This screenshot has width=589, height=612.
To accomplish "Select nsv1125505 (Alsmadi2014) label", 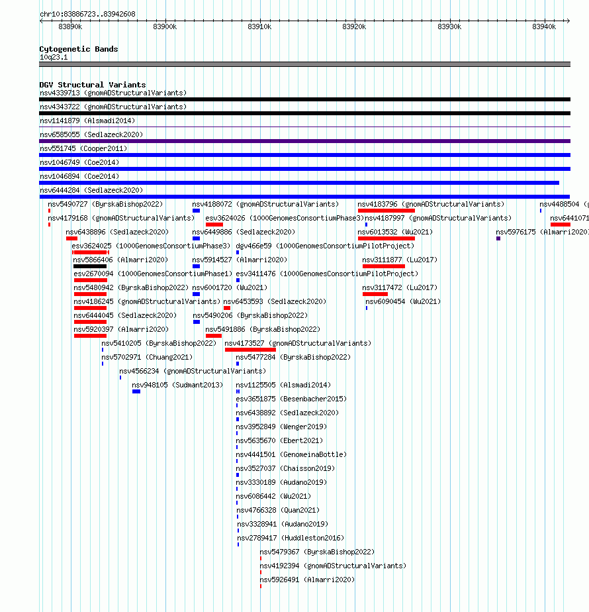I will (283, 385).
